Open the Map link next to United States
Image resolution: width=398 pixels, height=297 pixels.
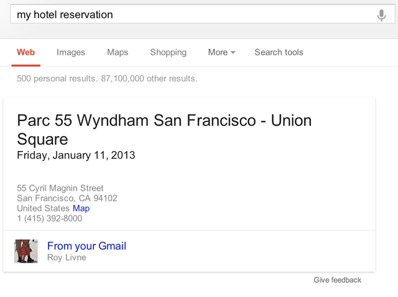(x=81, y=208)
